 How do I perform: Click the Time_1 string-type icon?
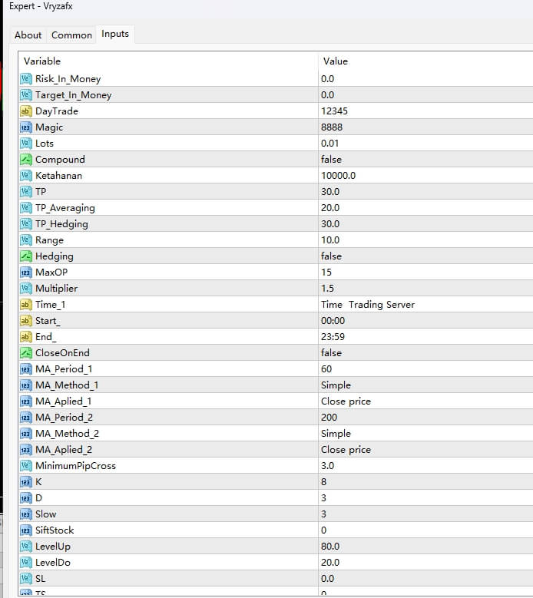click(x=25, y=305)
